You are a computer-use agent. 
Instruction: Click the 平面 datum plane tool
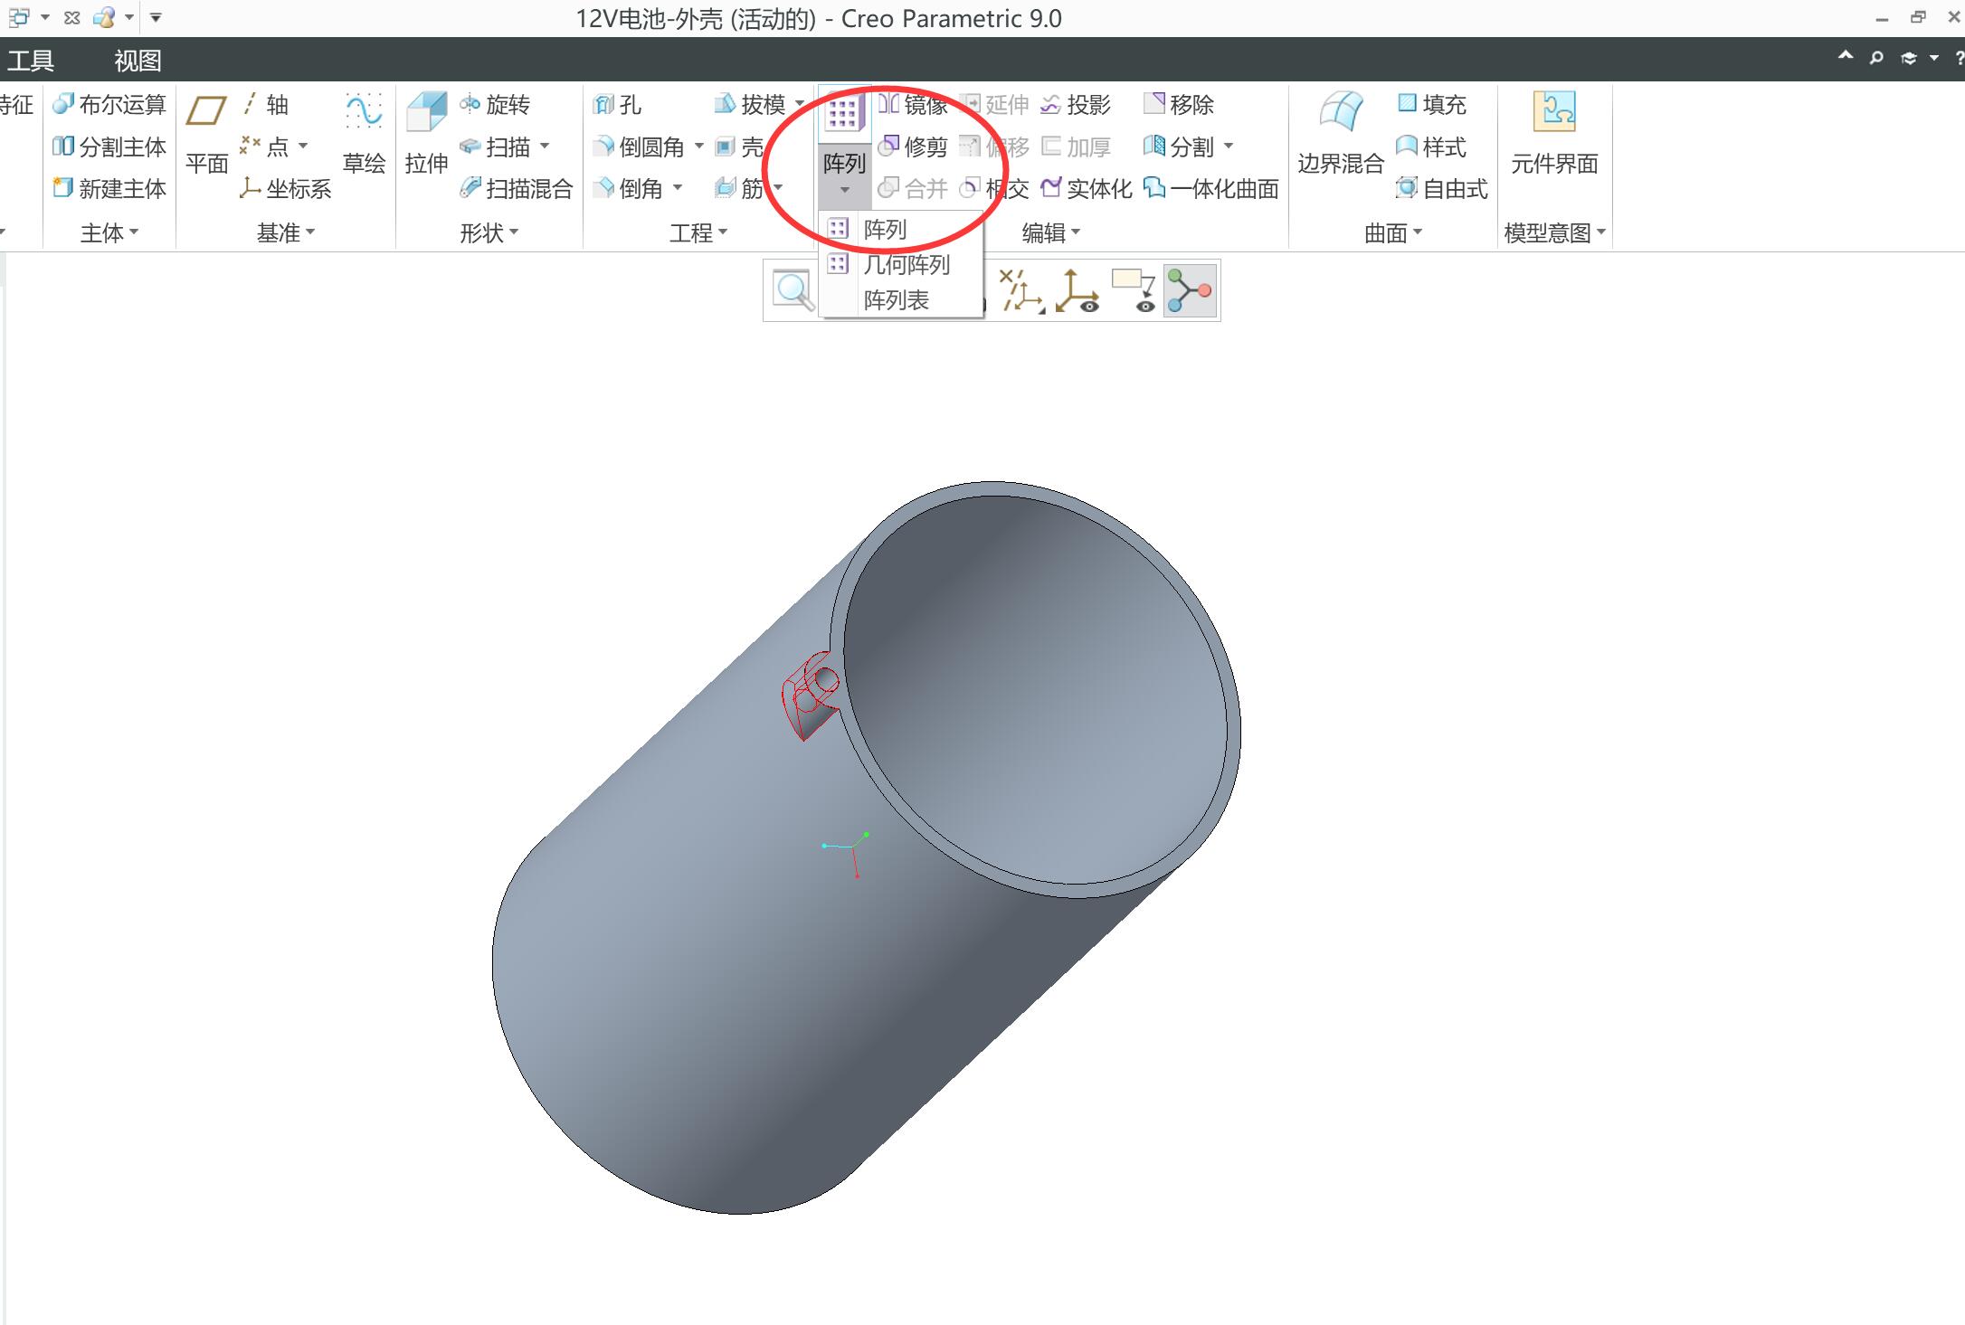[x=206, y=136]
